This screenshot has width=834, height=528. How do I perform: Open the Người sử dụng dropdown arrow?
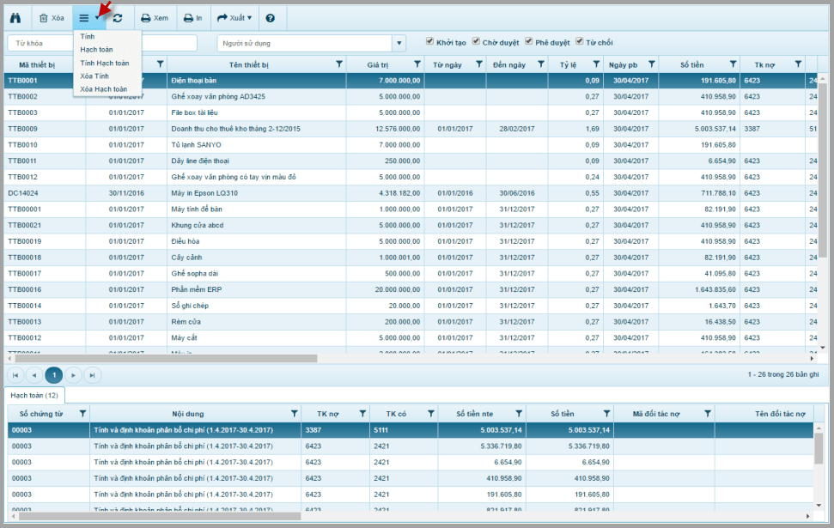pyautogui.click(x=399, y=43)
